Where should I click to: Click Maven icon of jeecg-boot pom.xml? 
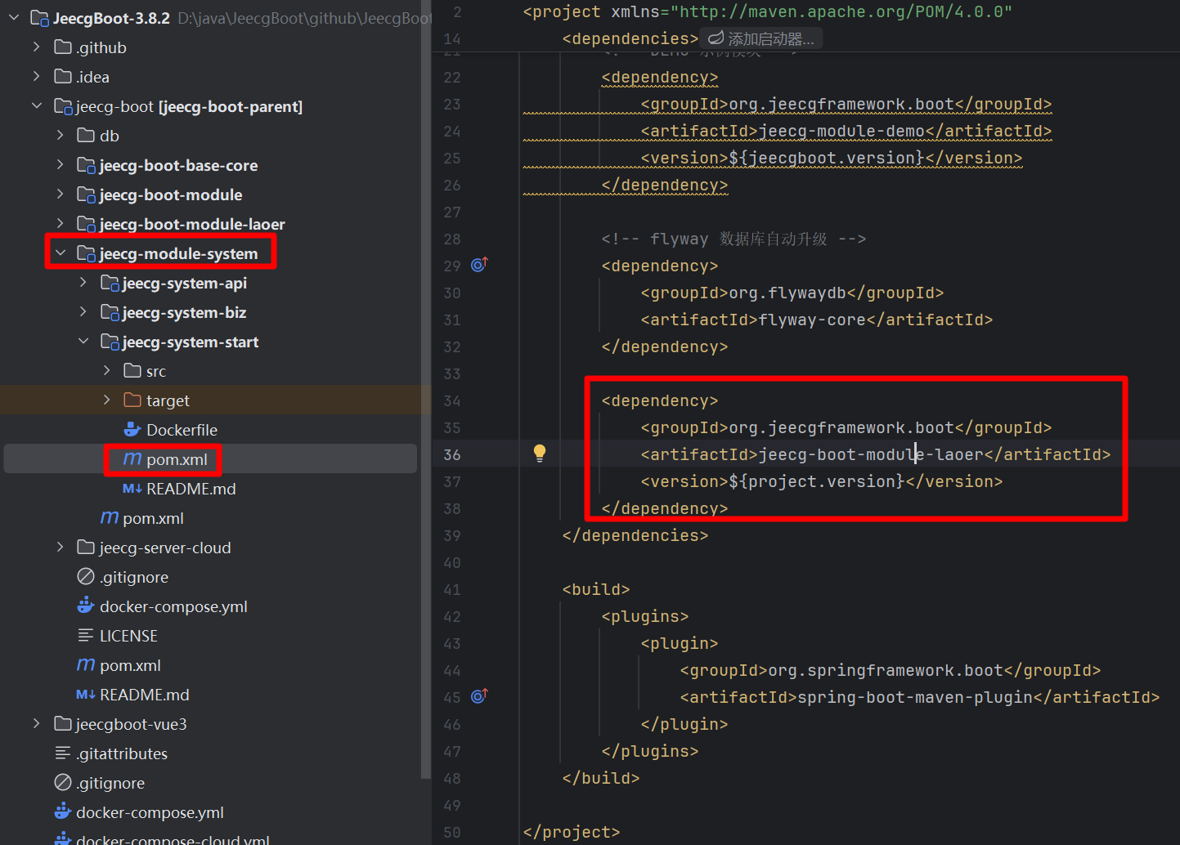(x=86, y=665)
